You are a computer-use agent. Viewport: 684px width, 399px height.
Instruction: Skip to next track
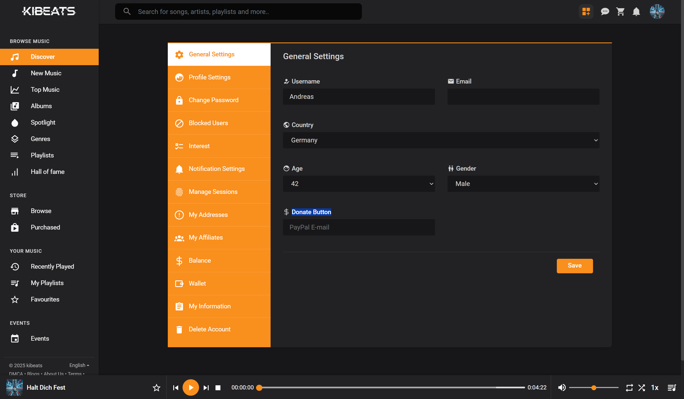click(206, 387)
